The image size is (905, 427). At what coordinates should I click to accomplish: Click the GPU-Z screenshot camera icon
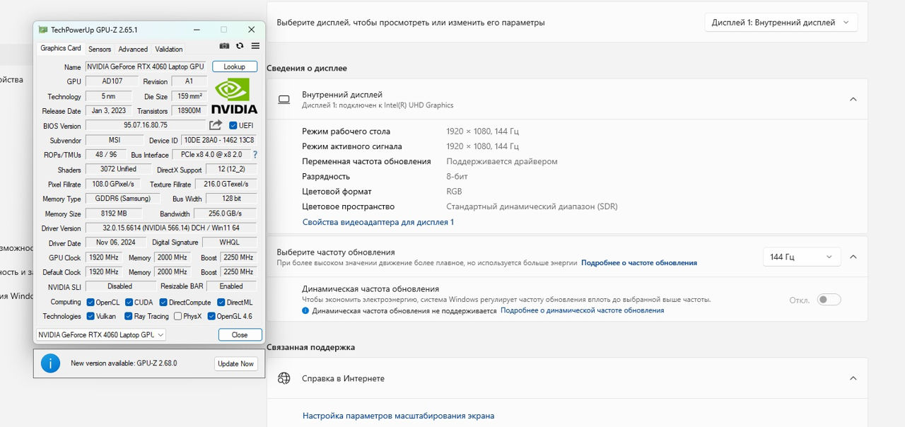[x=224, y=46]
